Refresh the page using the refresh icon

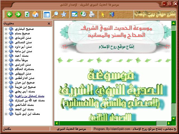pos(27,15)
